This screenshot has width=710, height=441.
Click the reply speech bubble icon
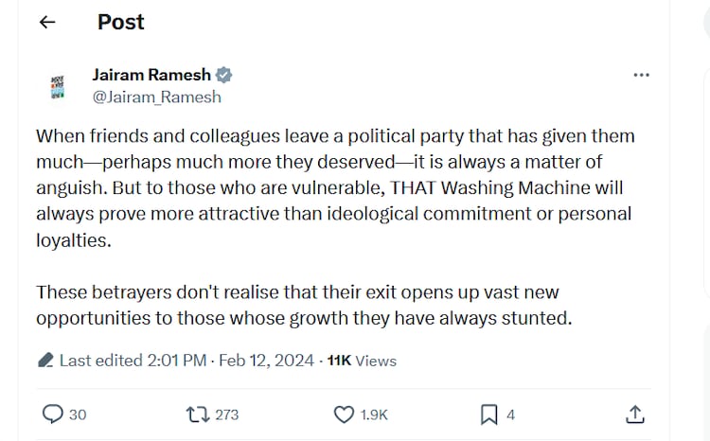[x=54, y=414]
